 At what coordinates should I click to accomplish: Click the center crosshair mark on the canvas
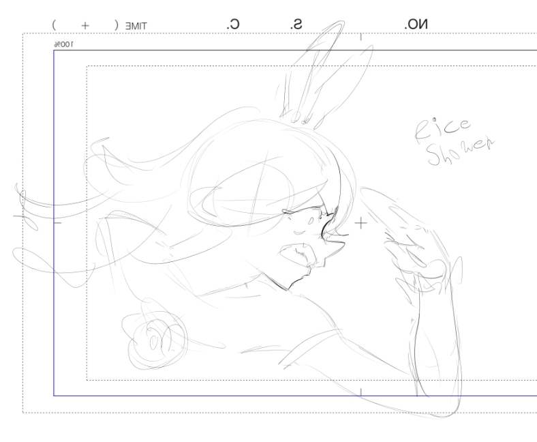[360, 224]
